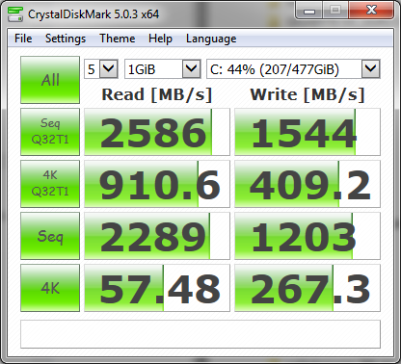401x364 pixels.
Task: Click the Write [MB/s] column header
Action: click(307, 94)
